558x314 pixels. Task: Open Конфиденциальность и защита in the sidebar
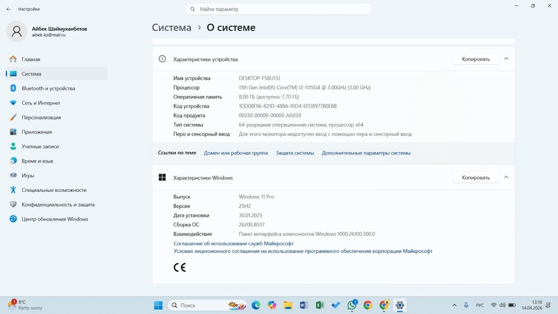point(57,205)
